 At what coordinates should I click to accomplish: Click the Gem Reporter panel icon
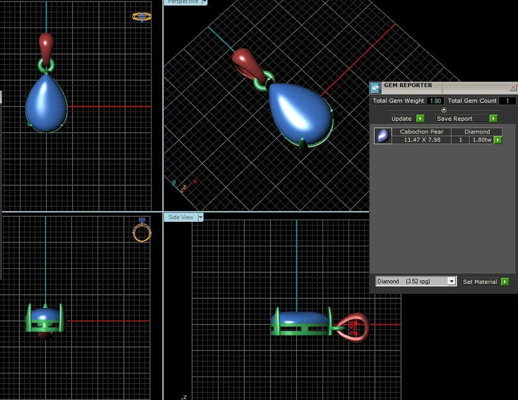click(375, 88)
